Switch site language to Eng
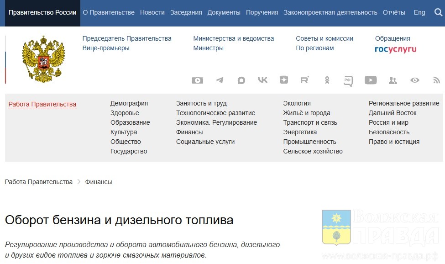 tap(419, 13)
